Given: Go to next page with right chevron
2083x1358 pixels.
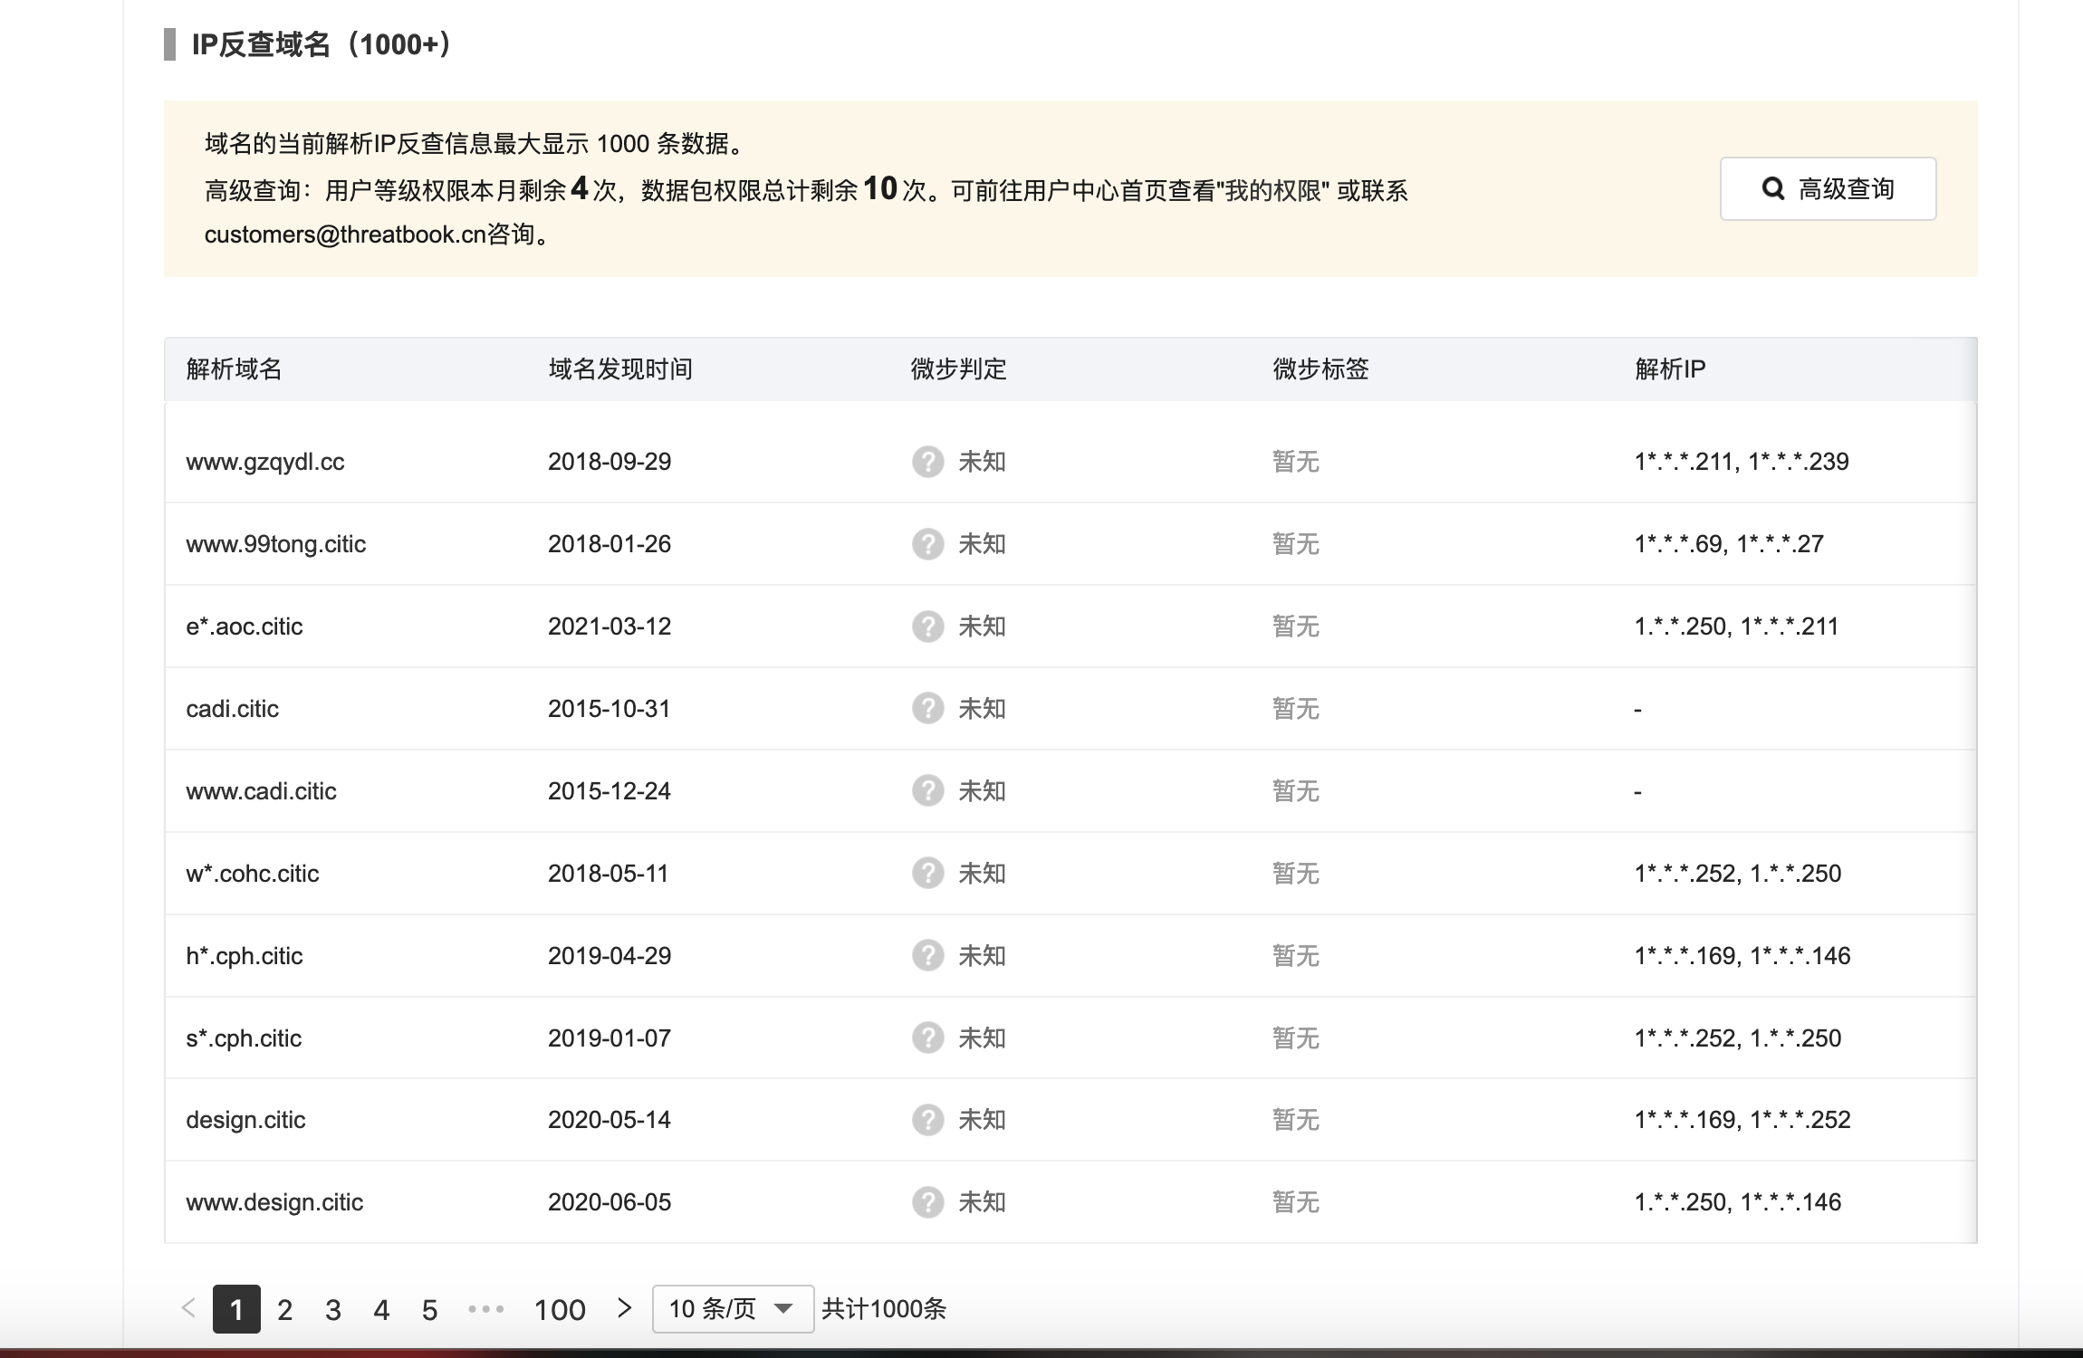Looking at the screenshot, I should tap(624, 1308).
